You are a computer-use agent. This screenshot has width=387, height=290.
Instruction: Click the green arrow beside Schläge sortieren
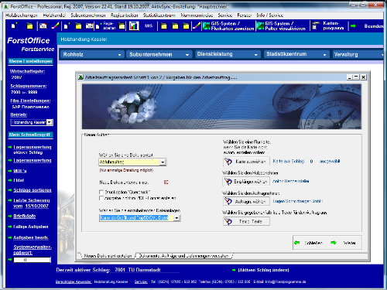(x=10, y=190)
